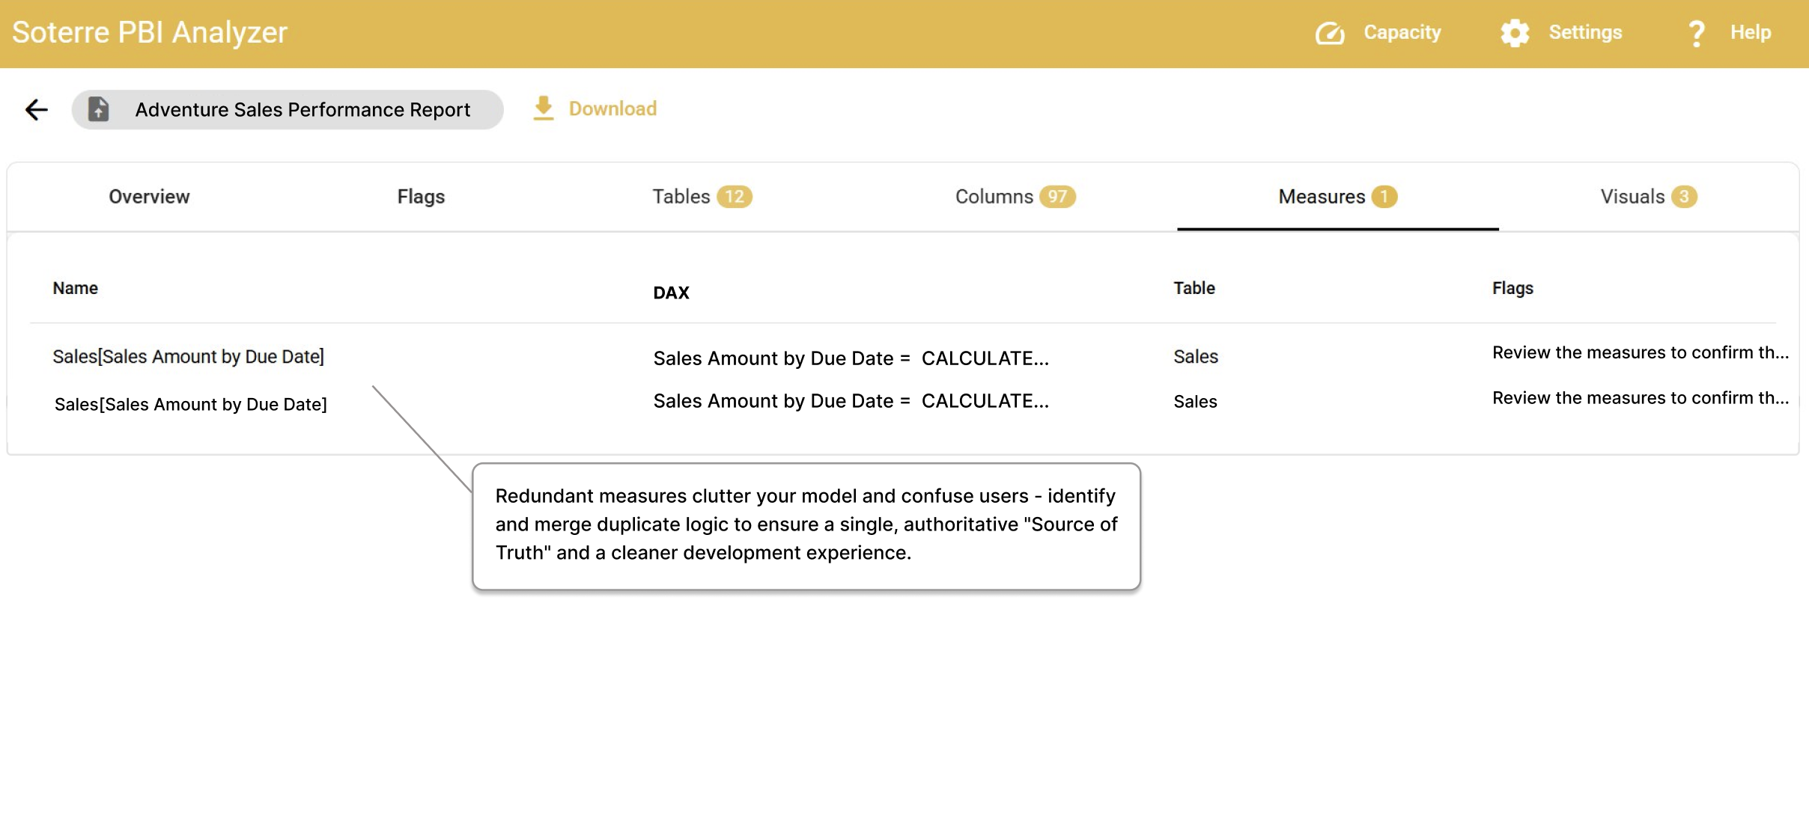Click the back arrow to return
The height and width of the screenshot is (823, 1809).
(x=35, y=109)
